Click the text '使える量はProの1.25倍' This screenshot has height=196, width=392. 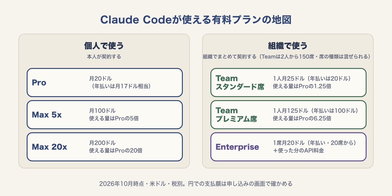[x=302, y=86]
